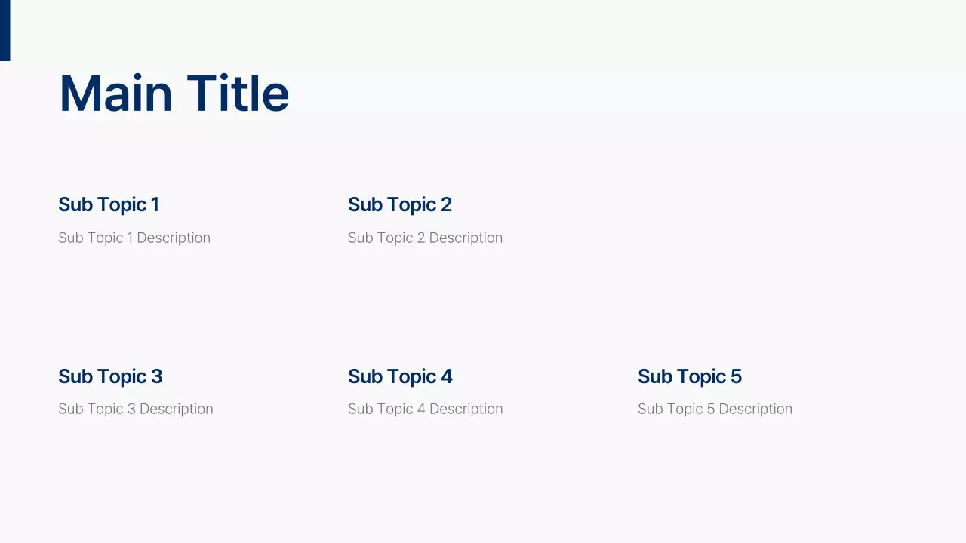Viewport: 966px width, 543px height.
Task: Click the "Sub Topic 3" heading
Action: pyautogui.click(x=110, y=376)
